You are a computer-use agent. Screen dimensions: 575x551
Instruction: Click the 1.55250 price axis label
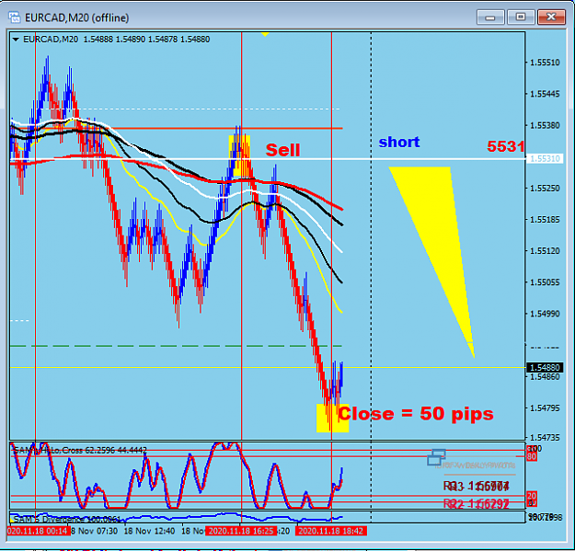click(x=545, y=188)
